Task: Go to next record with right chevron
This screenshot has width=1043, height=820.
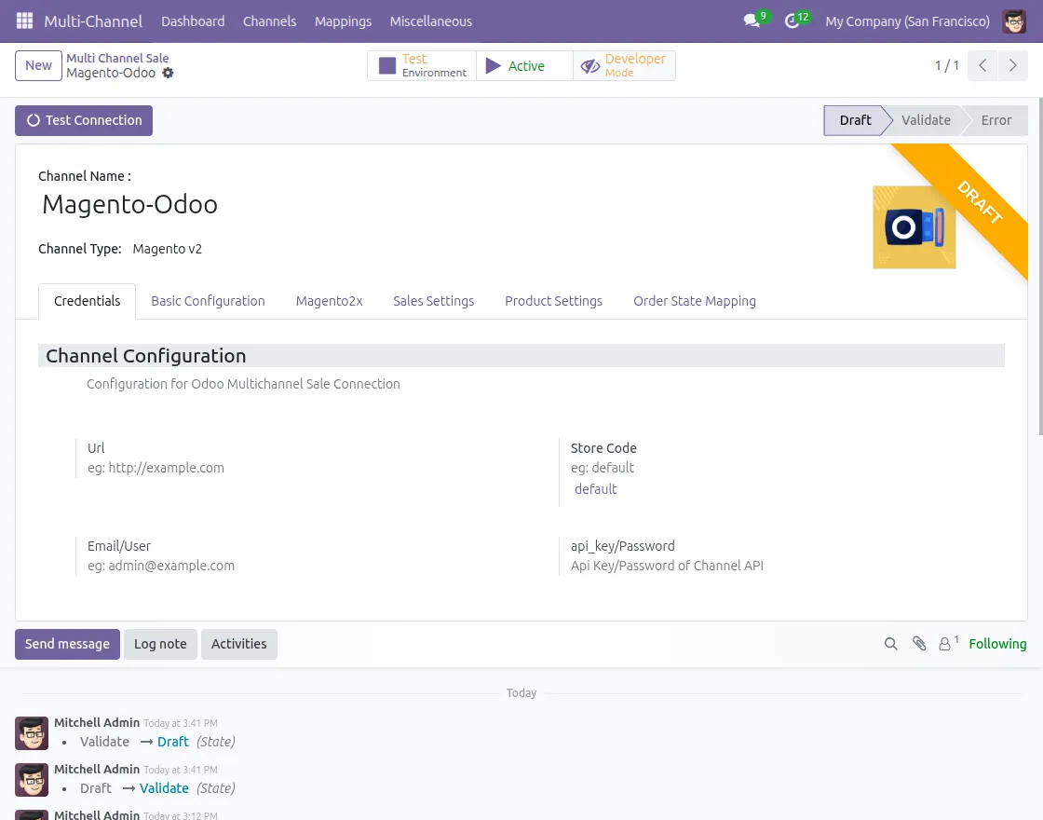Action: point(1012,65)
